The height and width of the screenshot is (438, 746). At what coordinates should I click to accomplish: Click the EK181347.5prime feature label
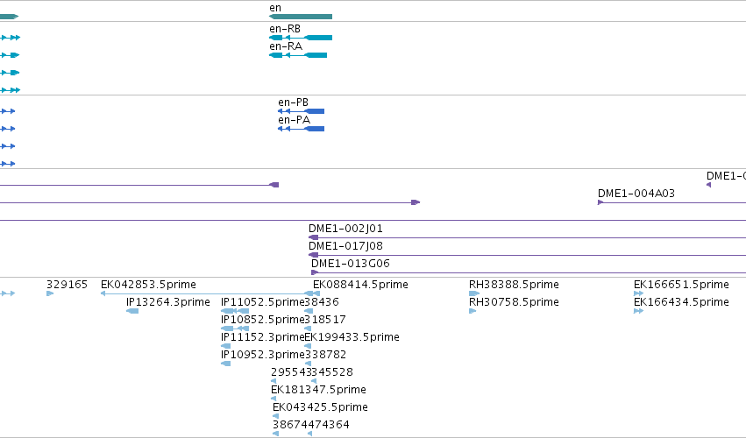(318, 390)
